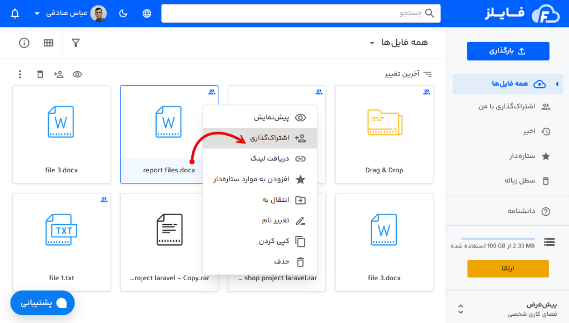The height and width of the screenshot is (323, 569).
Task: Toggle dark mode with the moon icon
Action: pyautogui.click(x=123, y=12)
